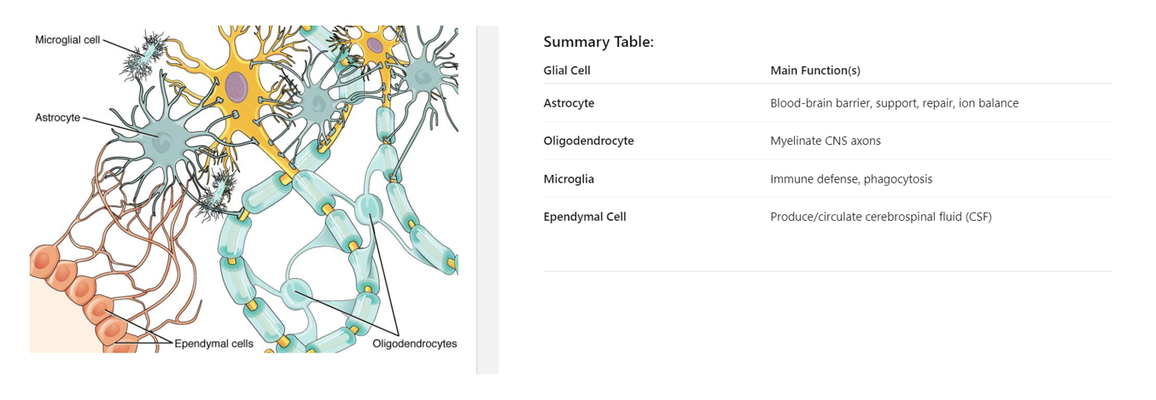Click "Ependymal Cell" in the table
Image resolution: width=1156 pixels, height=400 pixels.
click(585, 217)
